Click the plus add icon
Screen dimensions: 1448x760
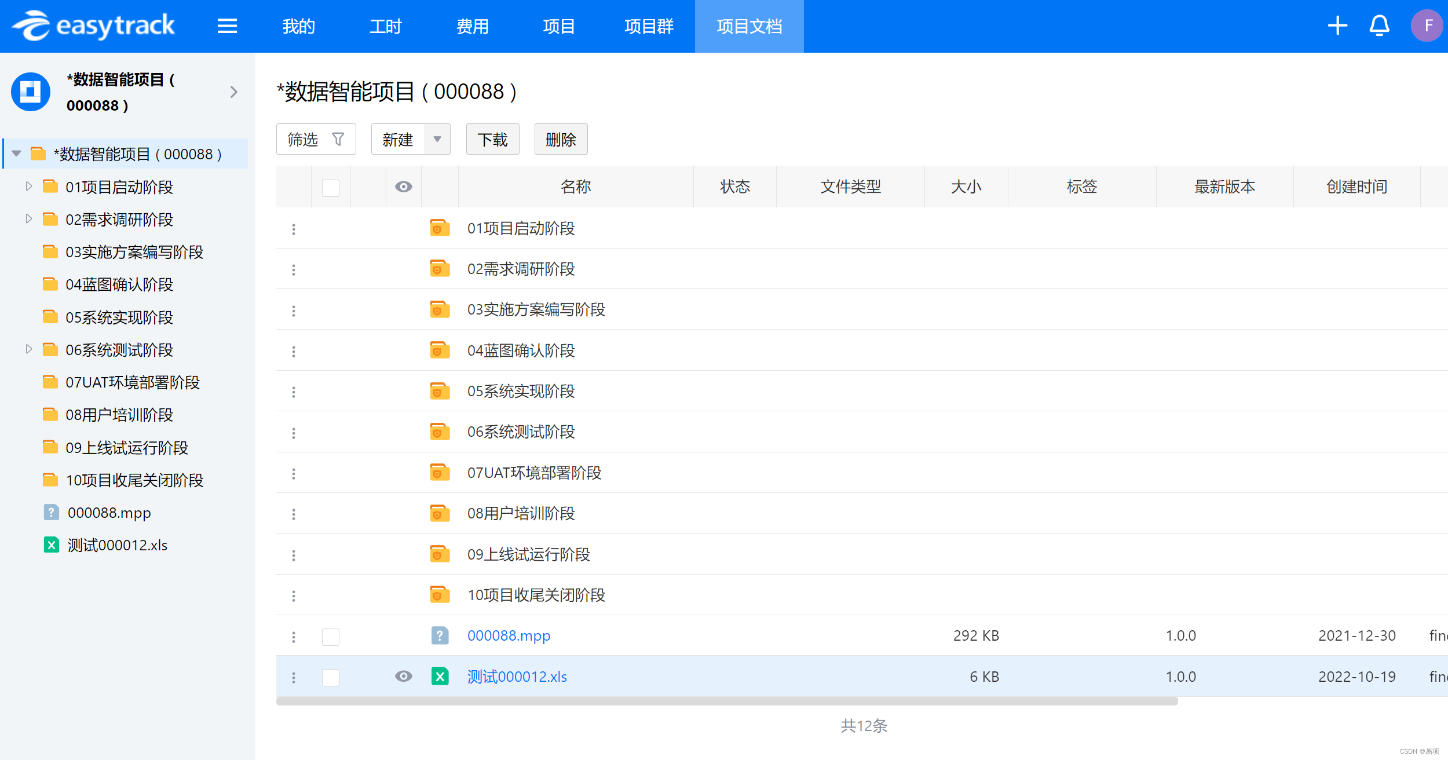(x=1337, y=26)
